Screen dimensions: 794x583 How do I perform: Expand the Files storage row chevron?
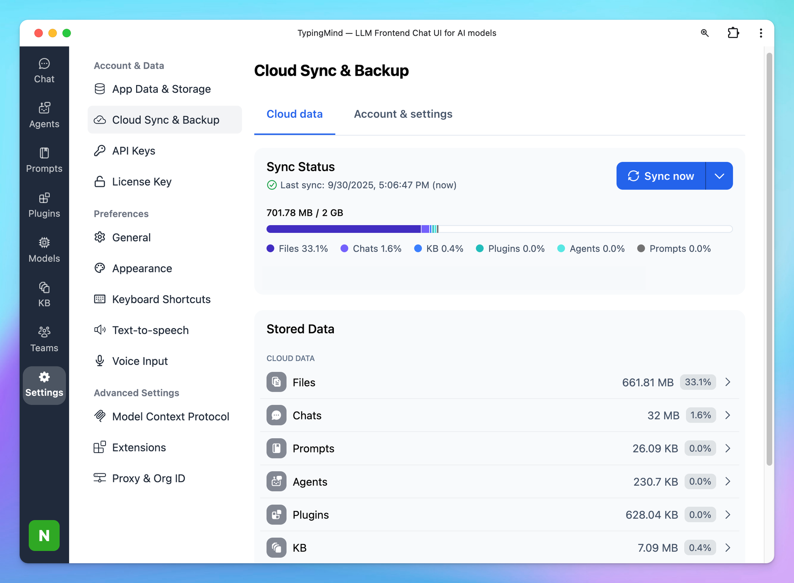tap(728, 382)
